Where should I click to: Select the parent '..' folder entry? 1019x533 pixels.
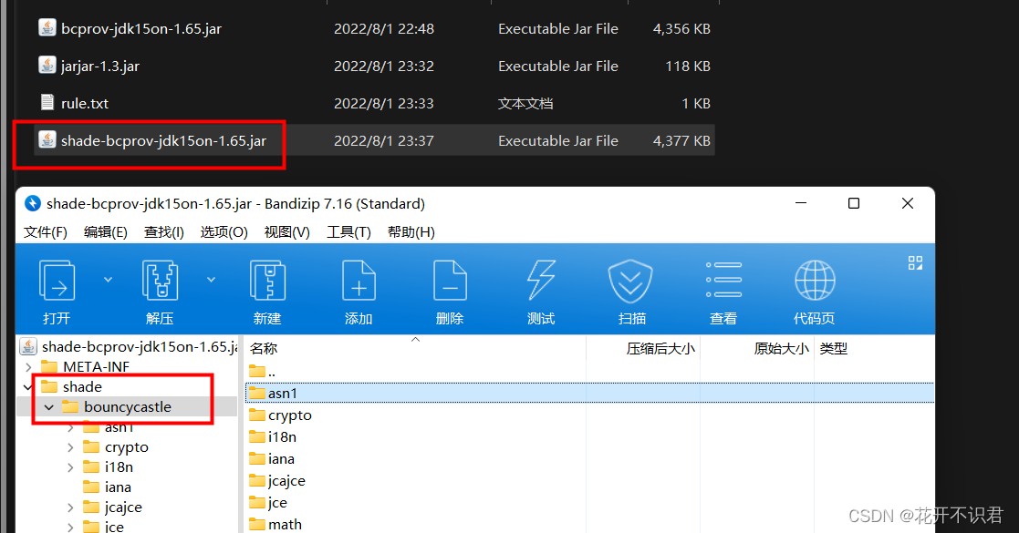coord(264,372)
